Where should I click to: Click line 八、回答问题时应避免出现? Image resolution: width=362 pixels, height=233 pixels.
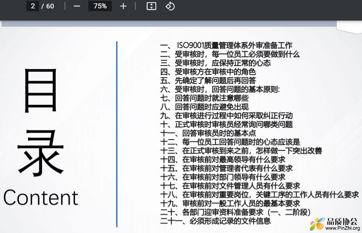tap(204, 107)
